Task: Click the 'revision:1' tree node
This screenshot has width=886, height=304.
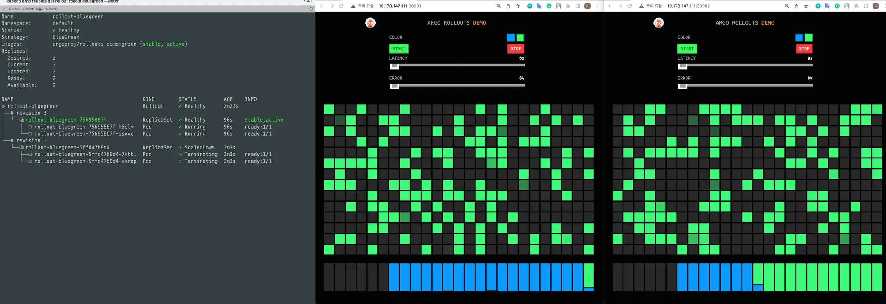Action: pos(31,140)
